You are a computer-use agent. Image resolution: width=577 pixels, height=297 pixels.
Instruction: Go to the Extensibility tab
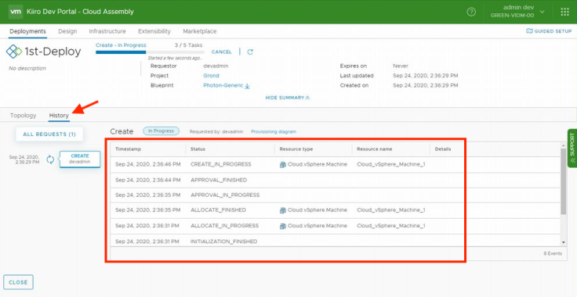tap(154, 31)
